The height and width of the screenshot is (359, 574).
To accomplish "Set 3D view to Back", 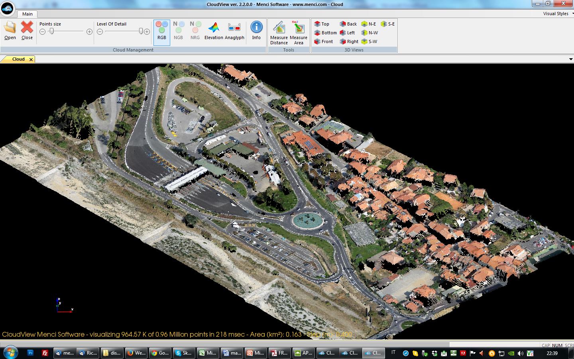I will pyautogui.click(x=348, y=24).
